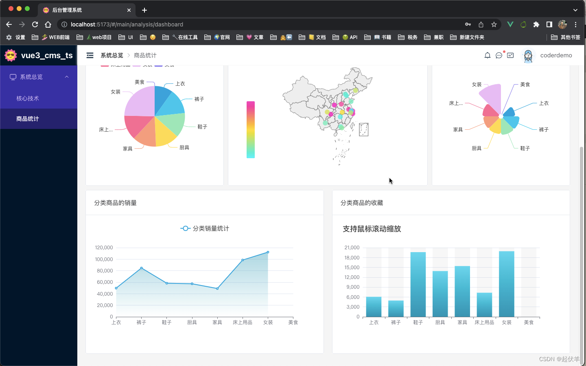Viewport: 586px width, 366px height.
Task: Click 分类商品的销量 card title
Action: click(116, 203)
